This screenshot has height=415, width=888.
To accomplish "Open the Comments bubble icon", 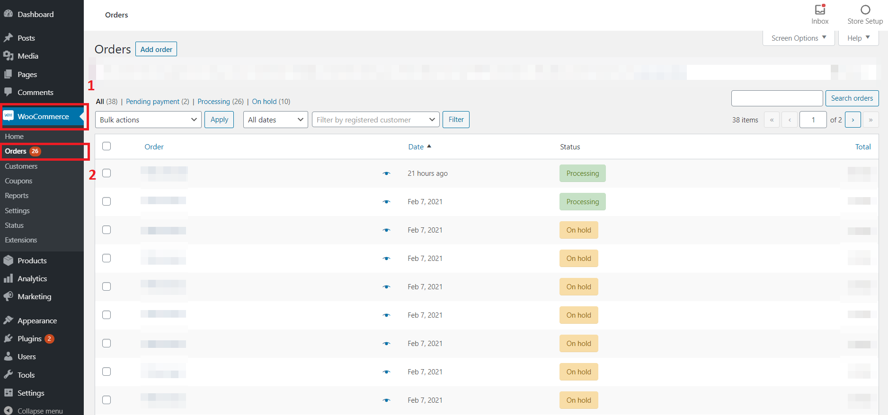I will coord(8,92).
